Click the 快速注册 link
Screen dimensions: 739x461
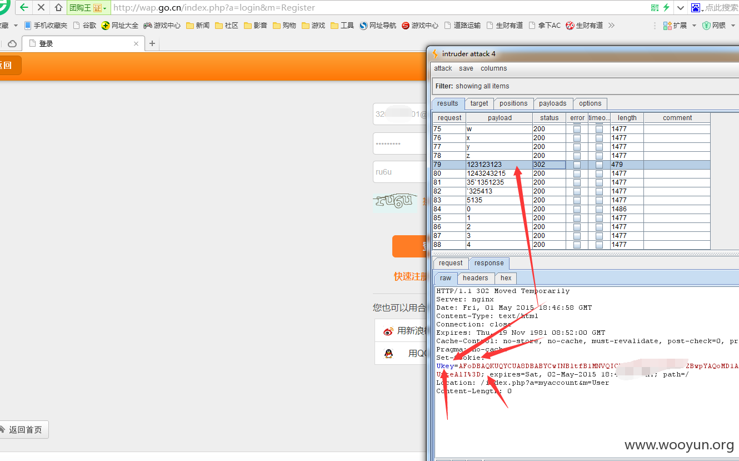click(x=410, y=276)
